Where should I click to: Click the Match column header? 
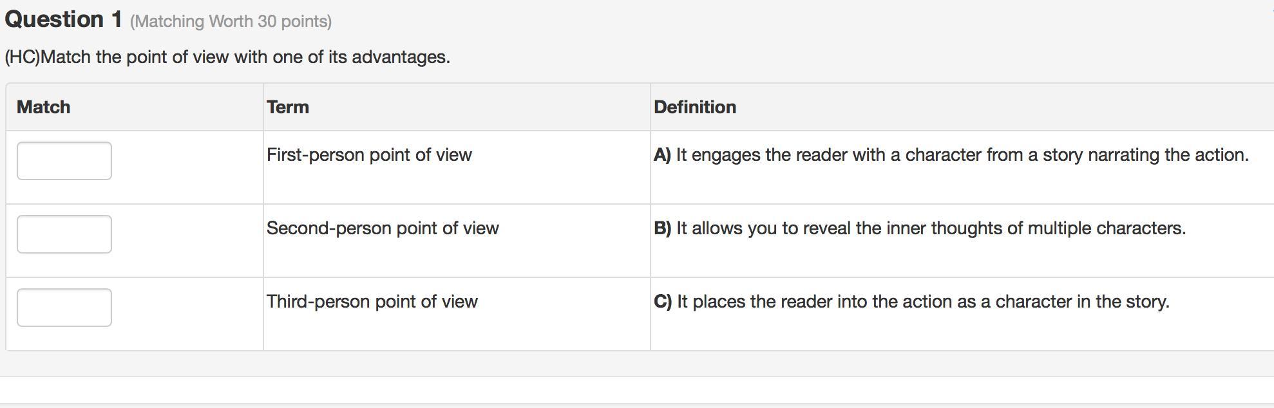click(43, 107)
